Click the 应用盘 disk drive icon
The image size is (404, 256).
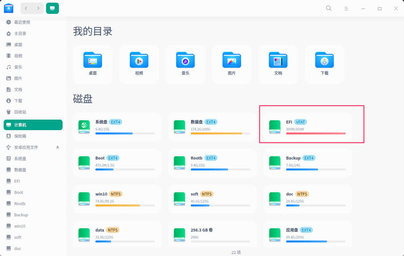[x=275, y=235]
